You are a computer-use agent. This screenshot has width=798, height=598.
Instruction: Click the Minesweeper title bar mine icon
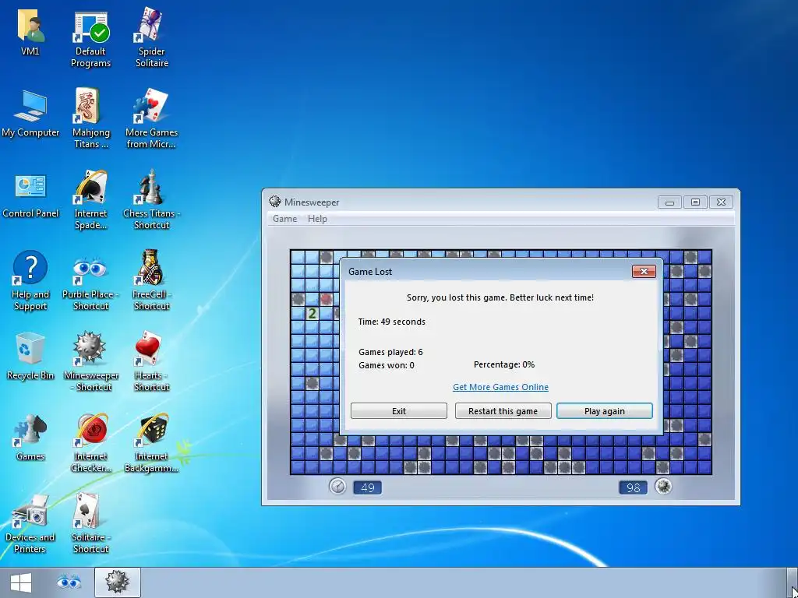[x=275, y=202]
